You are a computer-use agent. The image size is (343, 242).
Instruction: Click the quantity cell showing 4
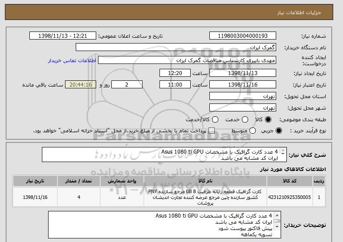tap(79, 197)
